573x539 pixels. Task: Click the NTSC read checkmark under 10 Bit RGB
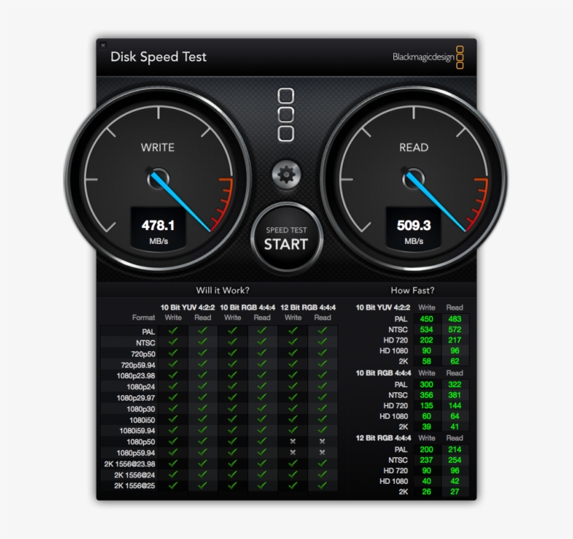[x=263, y=342]
